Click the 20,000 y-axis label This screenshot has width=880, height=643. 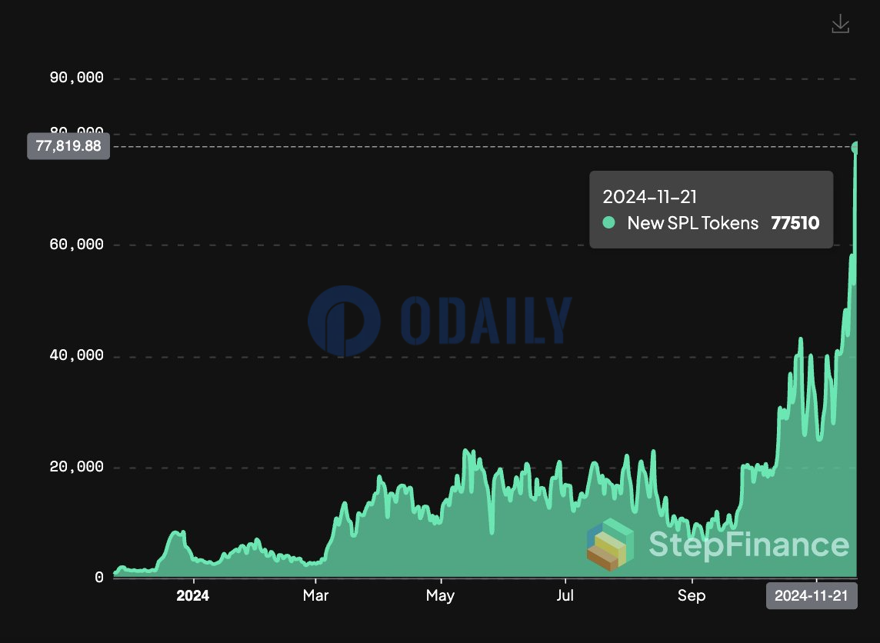(75, 467)
